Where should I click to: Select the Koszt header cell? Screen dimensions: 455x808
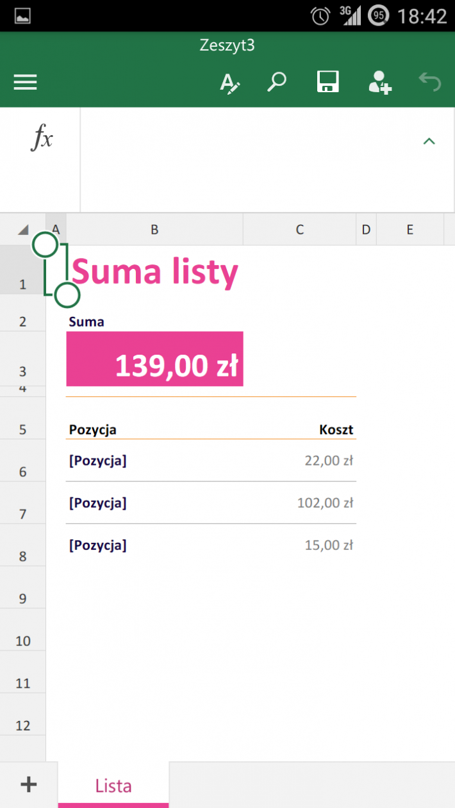pos(299,429)
